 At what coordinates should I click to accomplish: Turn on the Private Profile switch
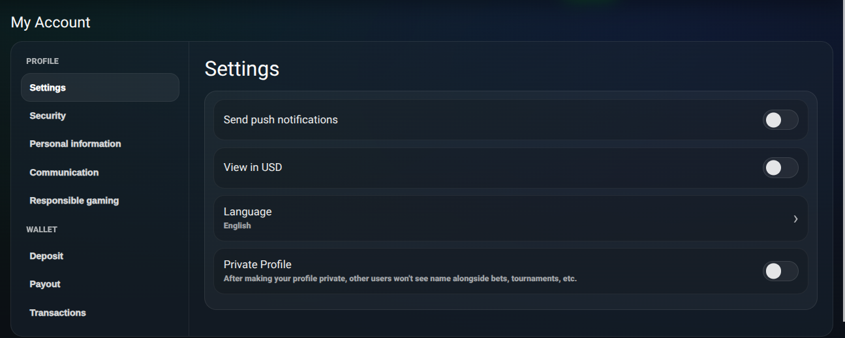[780, 271]
